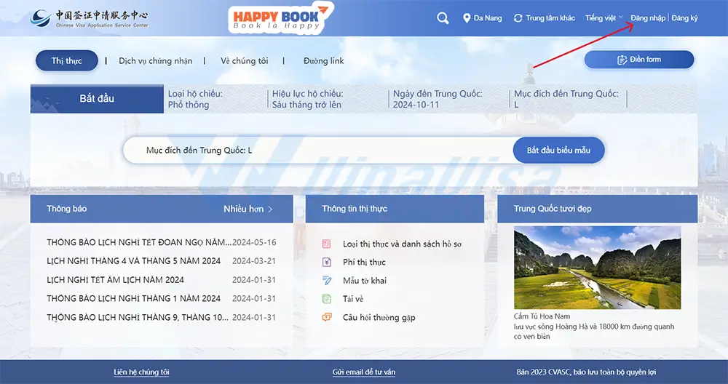Select the Loại hộ chiếu: Phổ thông step
This screenshot has width=728, height=384.
click(195, 99)
